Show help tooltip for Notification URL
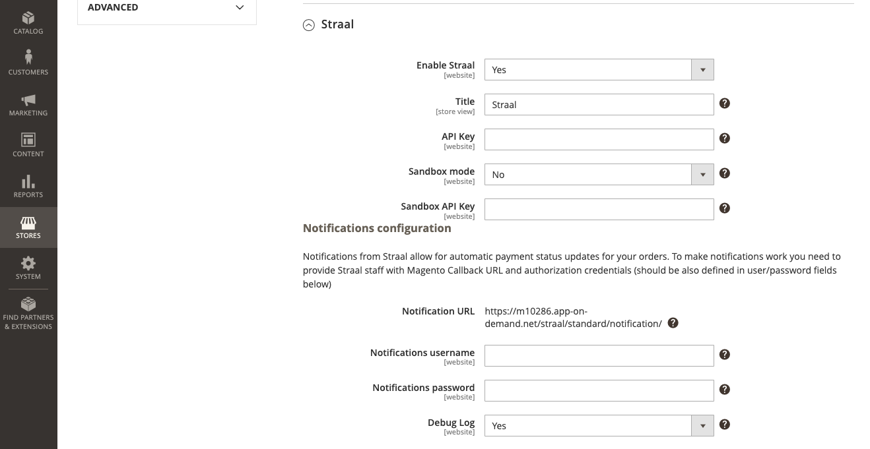Viewport: 870px width, 449px height. pyautogui.click(x=673, y=323)
